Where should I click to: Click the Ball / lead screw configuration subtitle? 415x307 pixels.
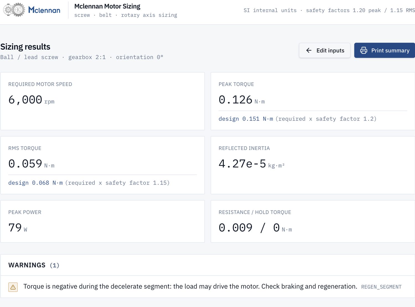click(x=82, y=57)
